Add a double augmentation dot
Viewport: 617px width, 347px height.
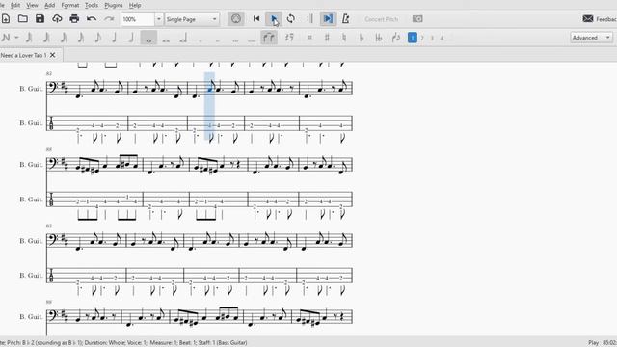click(218, 40)
